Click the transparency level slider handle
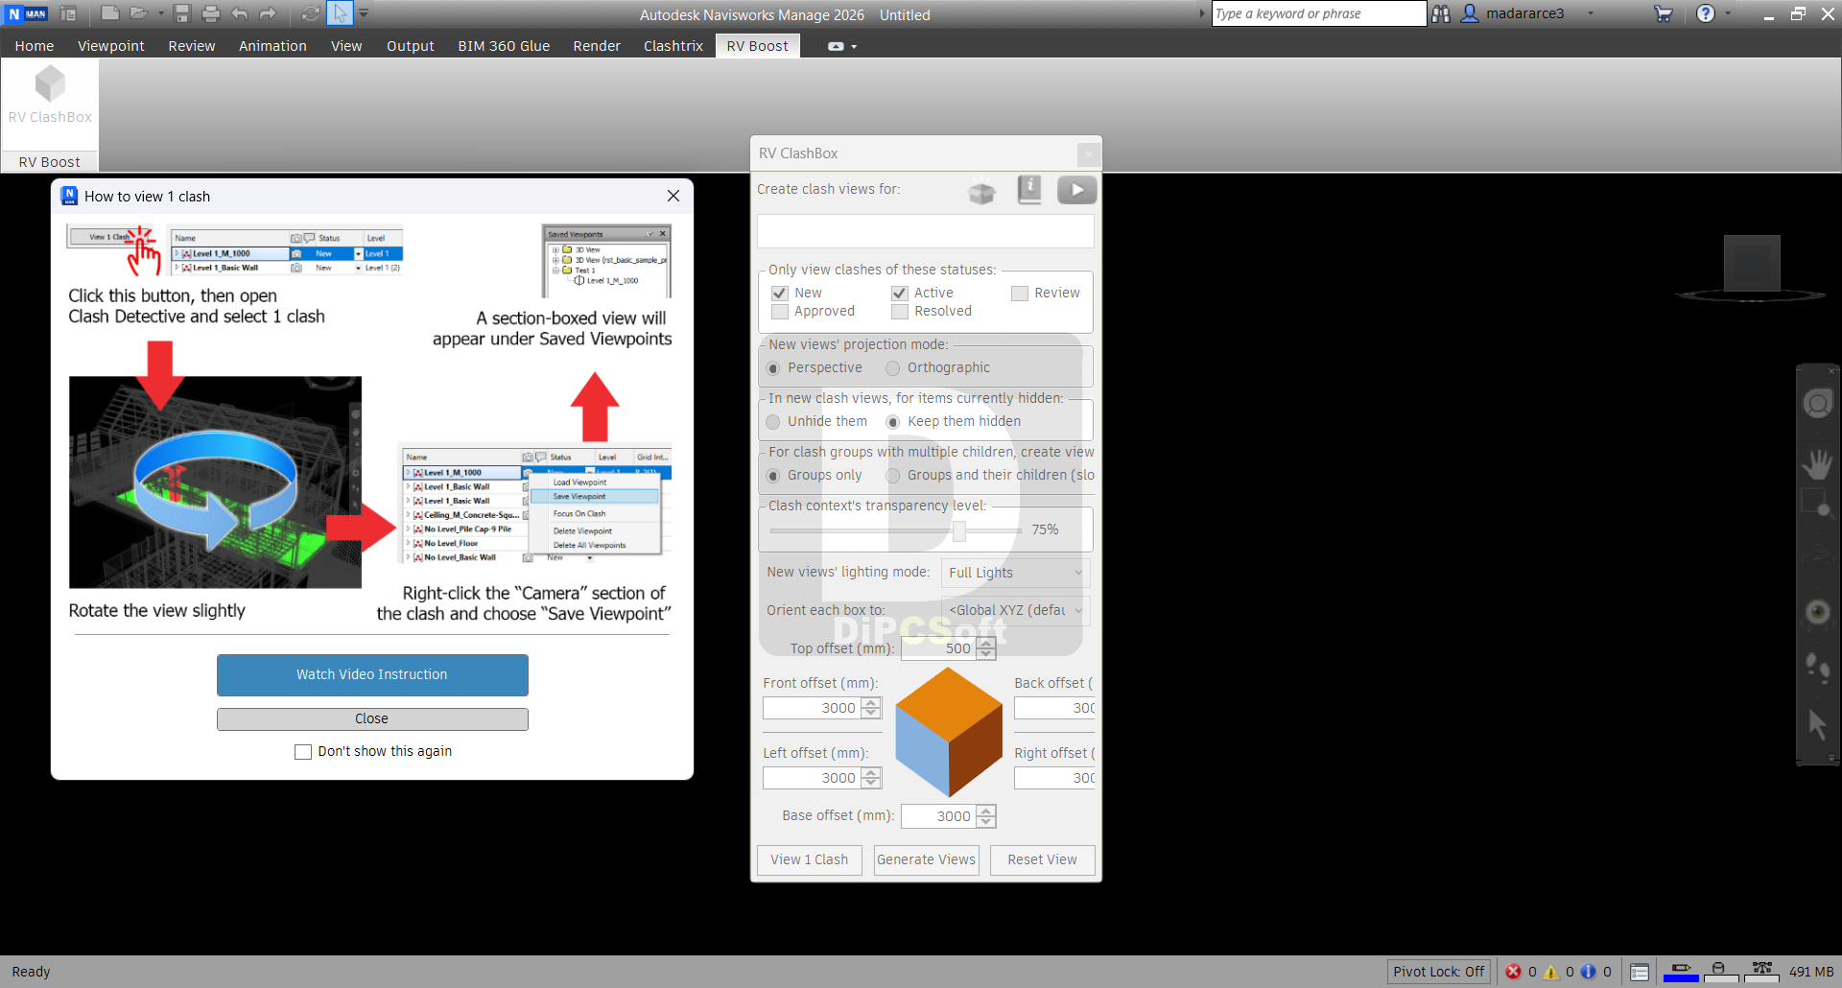The width and height of the screenshot is (1842, 988). coord(958,530)
